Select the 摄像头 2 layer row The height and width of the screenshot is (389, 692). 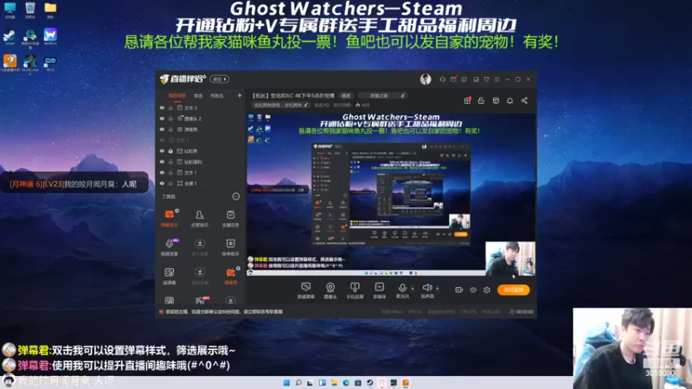click(201, 118)
